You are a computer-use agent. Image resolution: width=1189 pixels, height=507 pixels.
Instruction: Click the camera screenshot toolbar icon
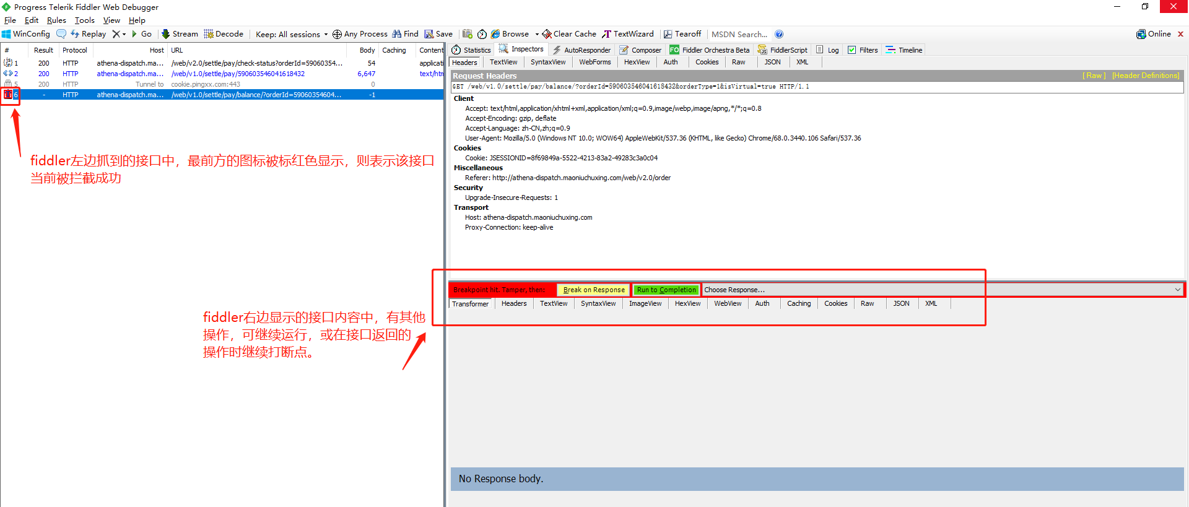click(x=468, y=34)
